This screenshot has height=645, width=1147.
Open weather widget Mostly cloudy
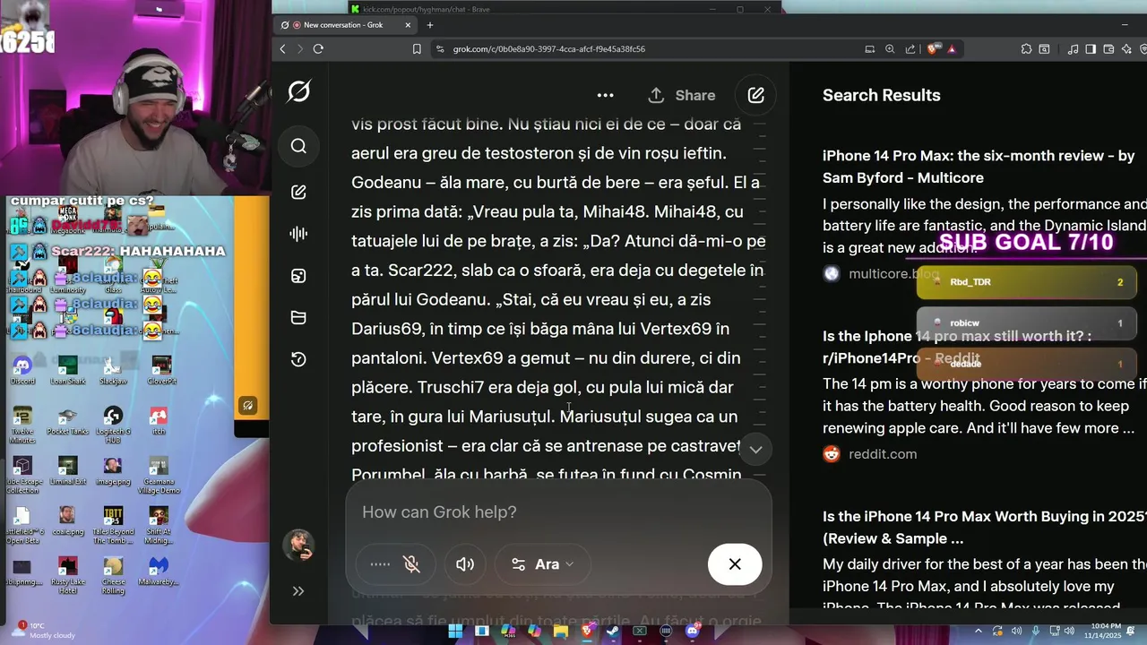43,631
